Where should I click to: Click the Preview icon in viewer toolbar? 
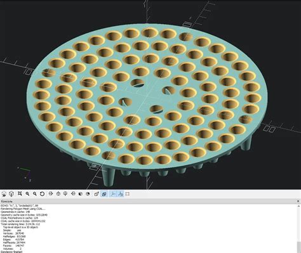pyautogui.click(x=4, y=194)
